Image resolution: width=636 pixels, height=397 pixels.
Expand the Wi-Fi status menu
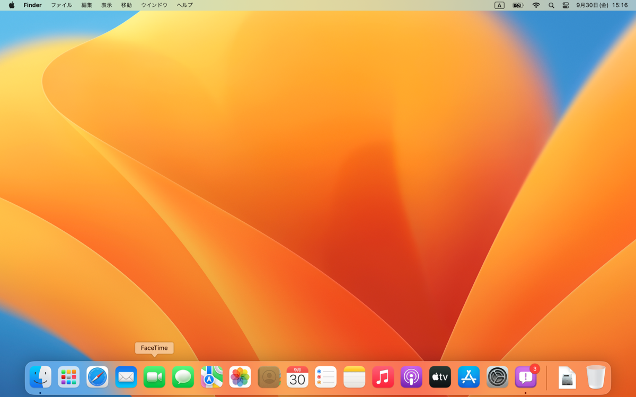536,5
